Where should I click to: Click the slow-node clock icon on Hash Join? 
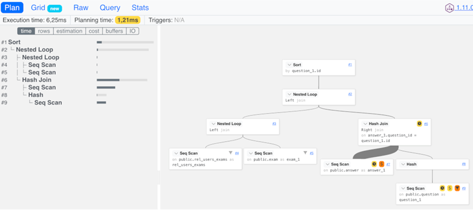point(419,123)
